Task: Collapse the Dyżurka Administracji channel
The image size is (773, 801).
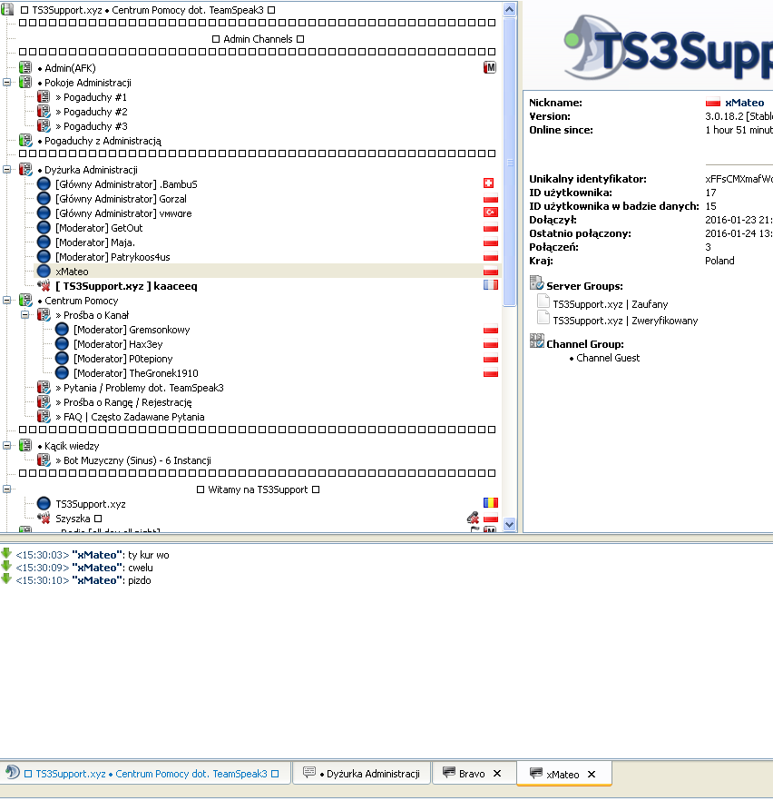Action: click(x=6, y=169)
